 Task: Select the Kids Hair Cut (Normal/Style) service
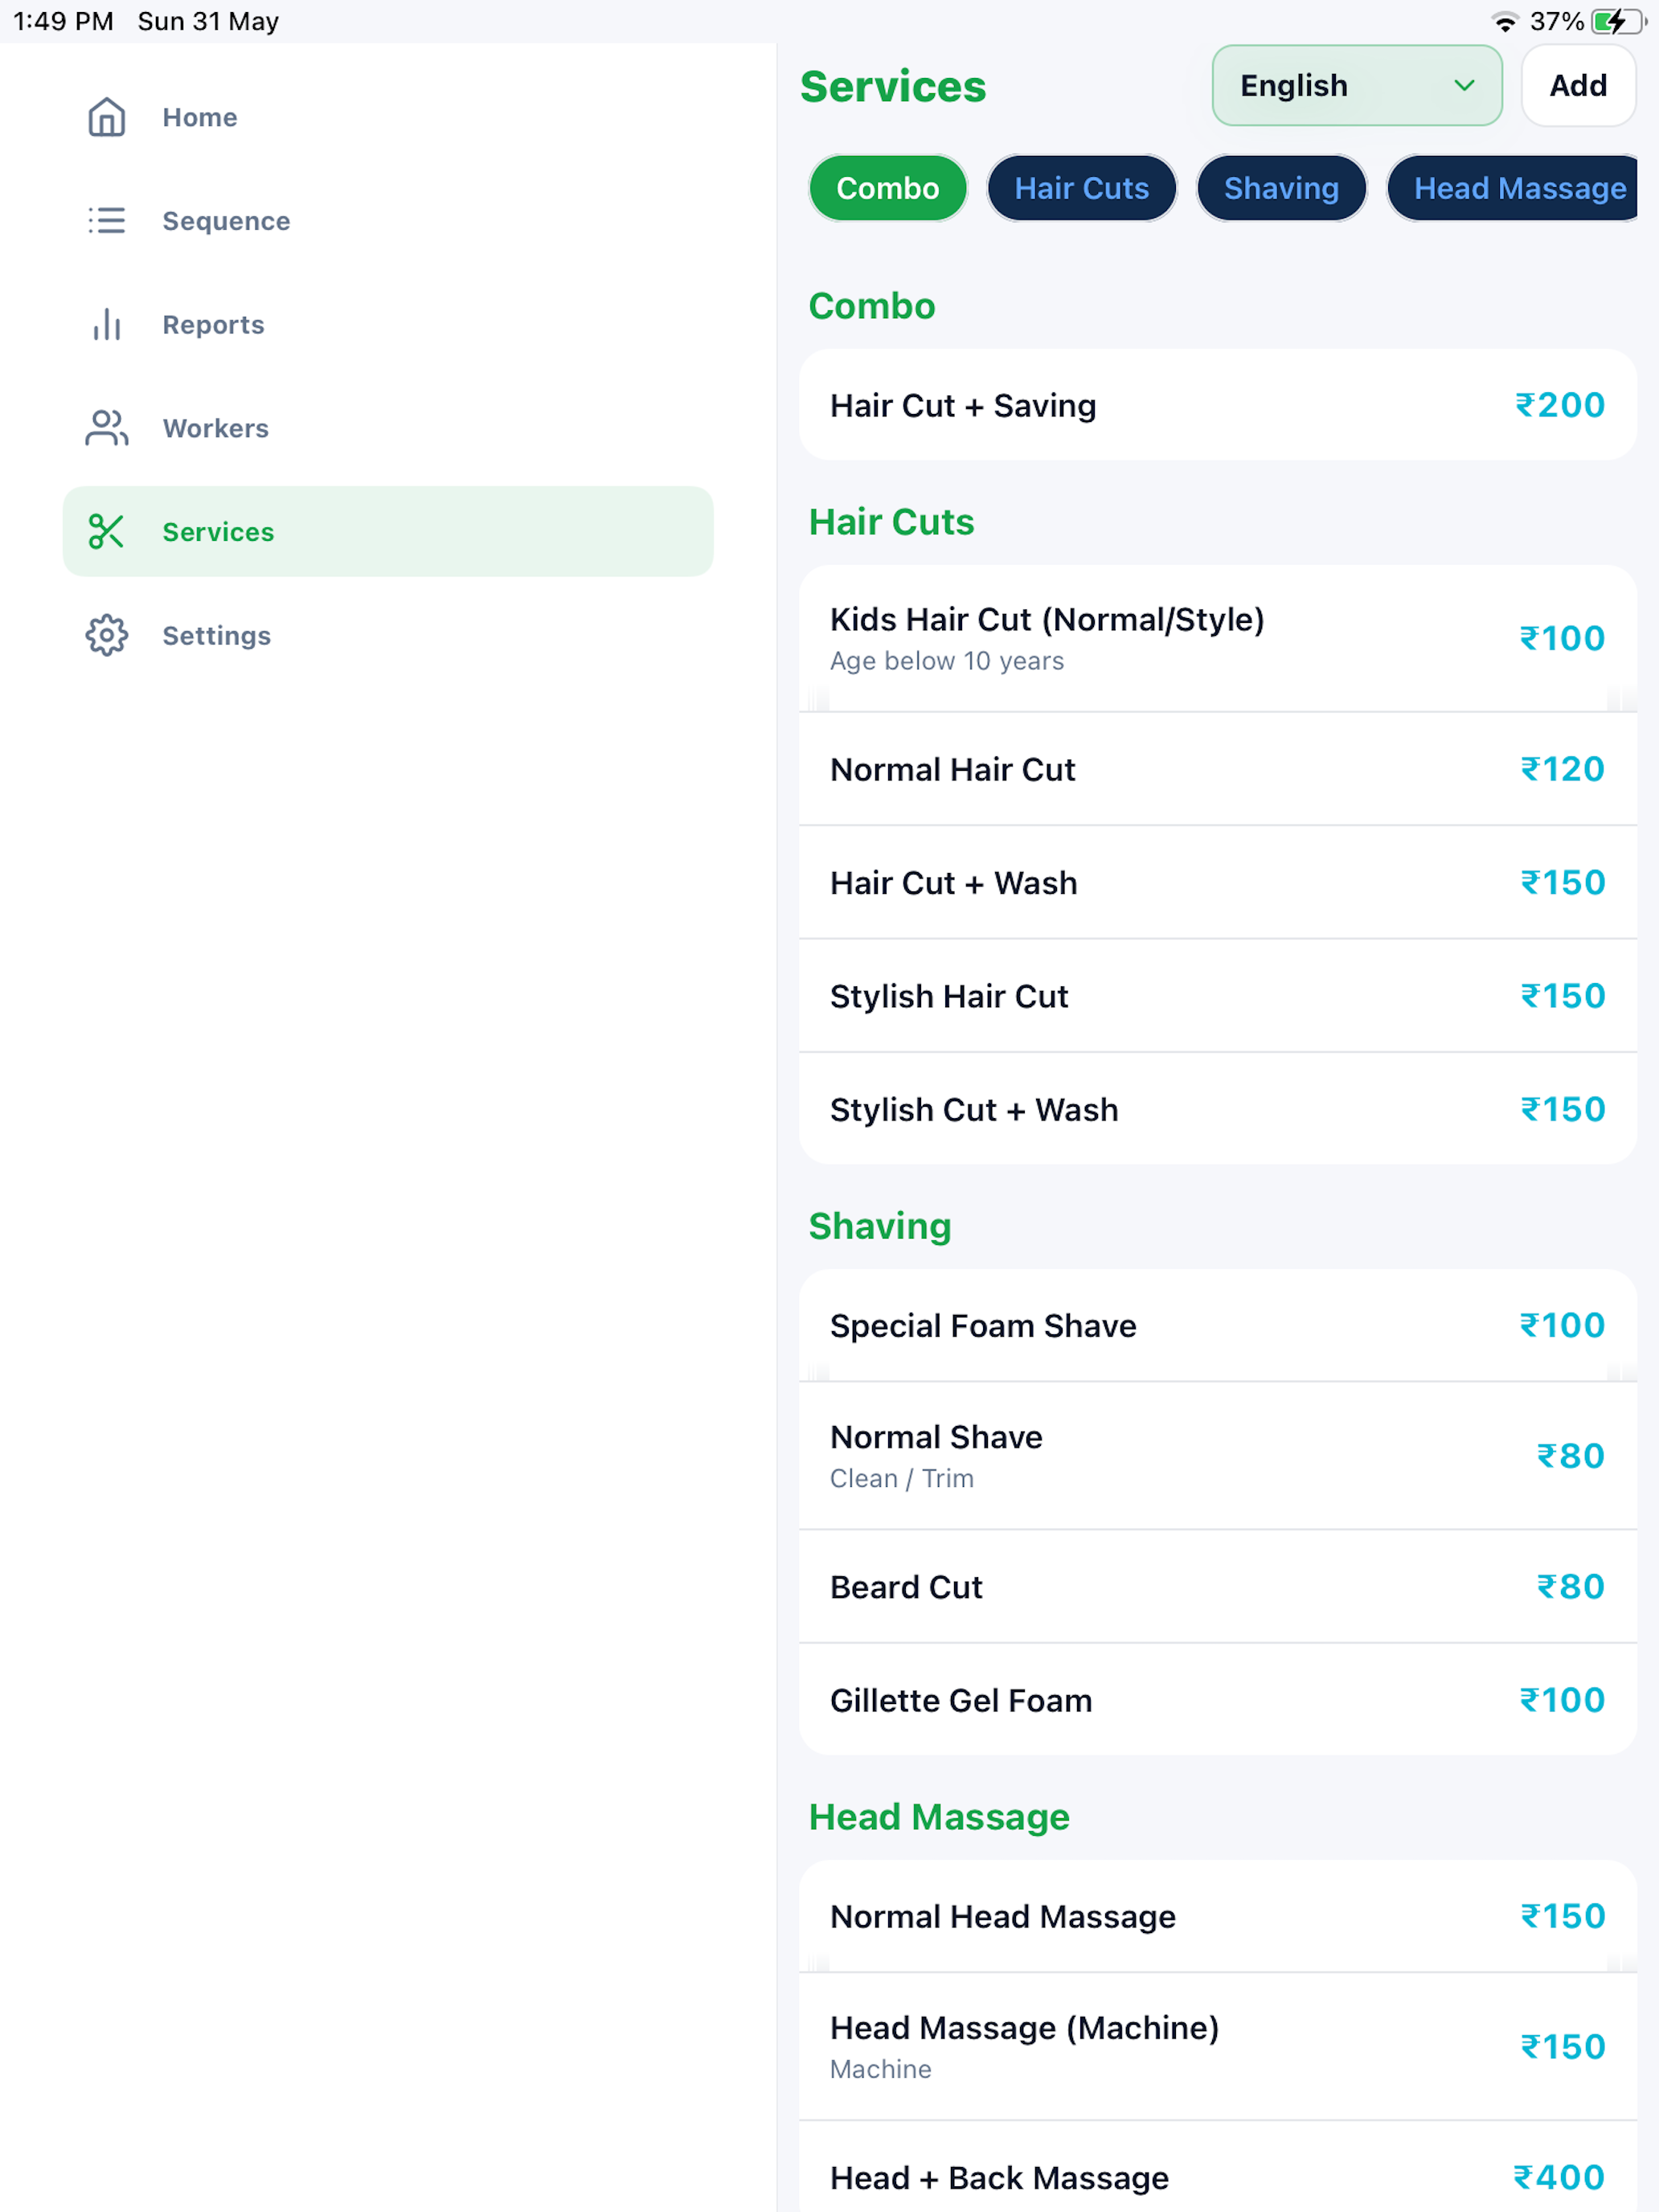(x=1218, y=639)
